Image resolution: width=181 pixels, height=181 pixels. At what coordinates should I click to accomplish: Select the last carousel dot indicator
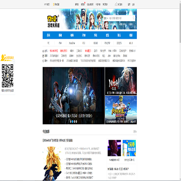[x=76, y=122]
